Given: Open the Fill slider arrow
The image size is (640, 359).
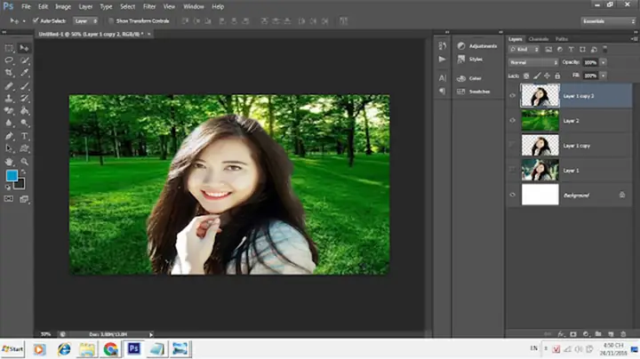Looking at the screenshot, I should pos(604,76).
